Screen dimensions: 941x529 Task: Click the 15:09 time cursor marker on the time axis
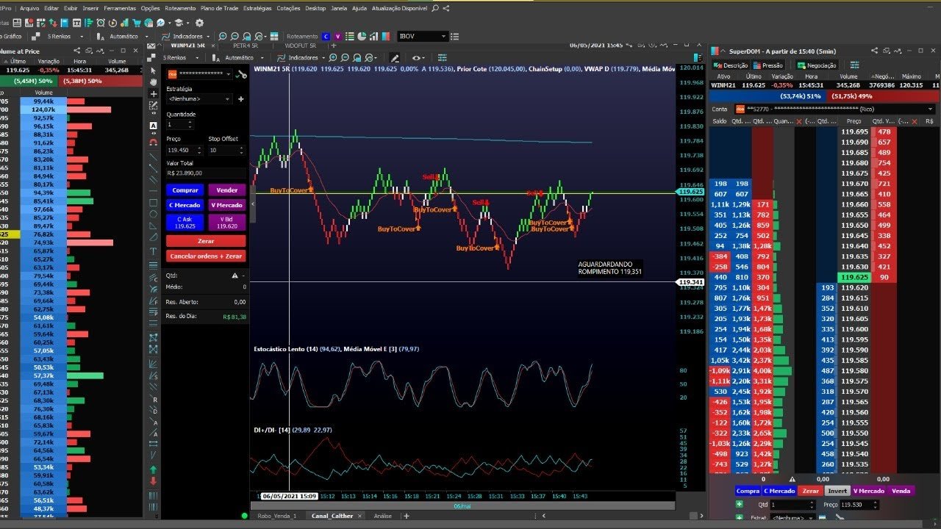click(289, 496)
